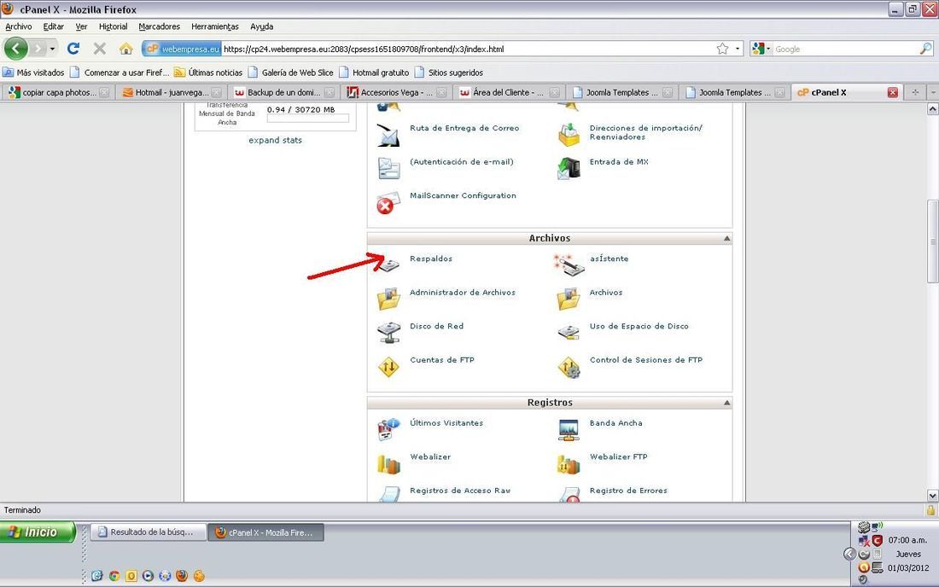This screenshot has width=939, height=587.
Task: Open the Registros de Acceso Raw link
Action: [460, 490]
